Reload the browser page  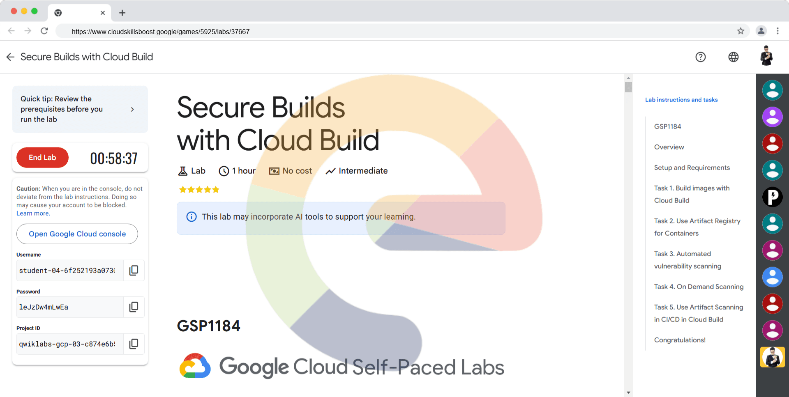point(44,31)
